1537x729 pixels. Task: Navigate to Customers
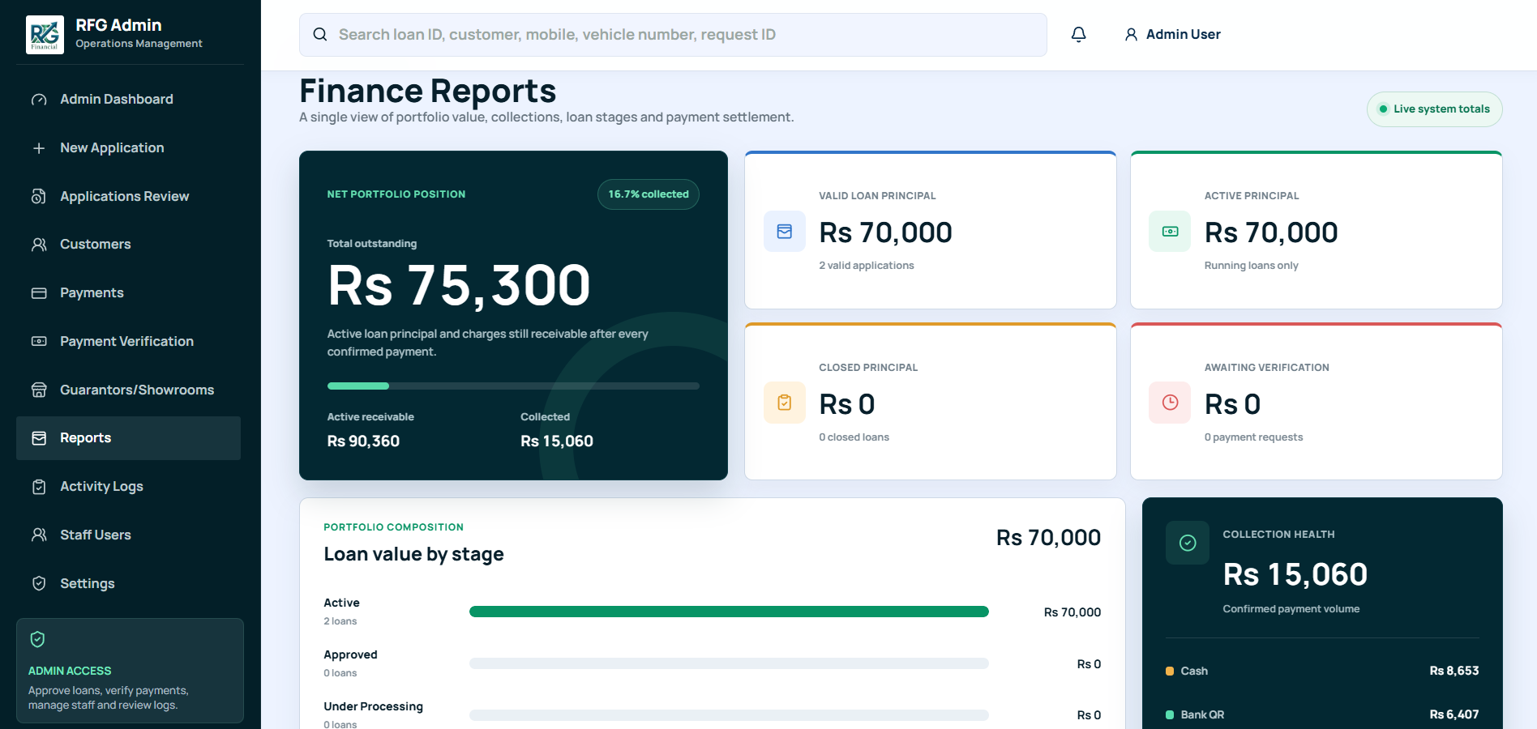(x=128, y=245)
